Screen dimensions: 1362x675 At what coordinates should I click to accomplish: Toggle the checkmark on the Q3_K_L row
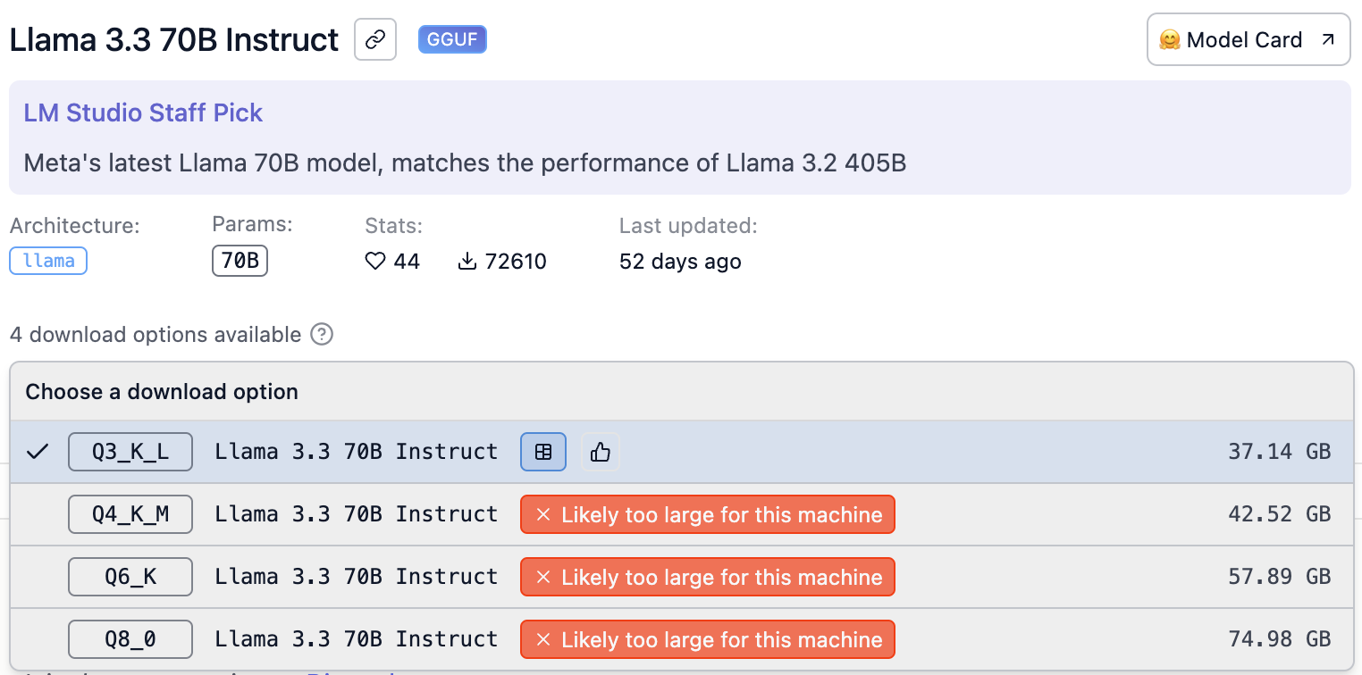click(x=37, y=452)
